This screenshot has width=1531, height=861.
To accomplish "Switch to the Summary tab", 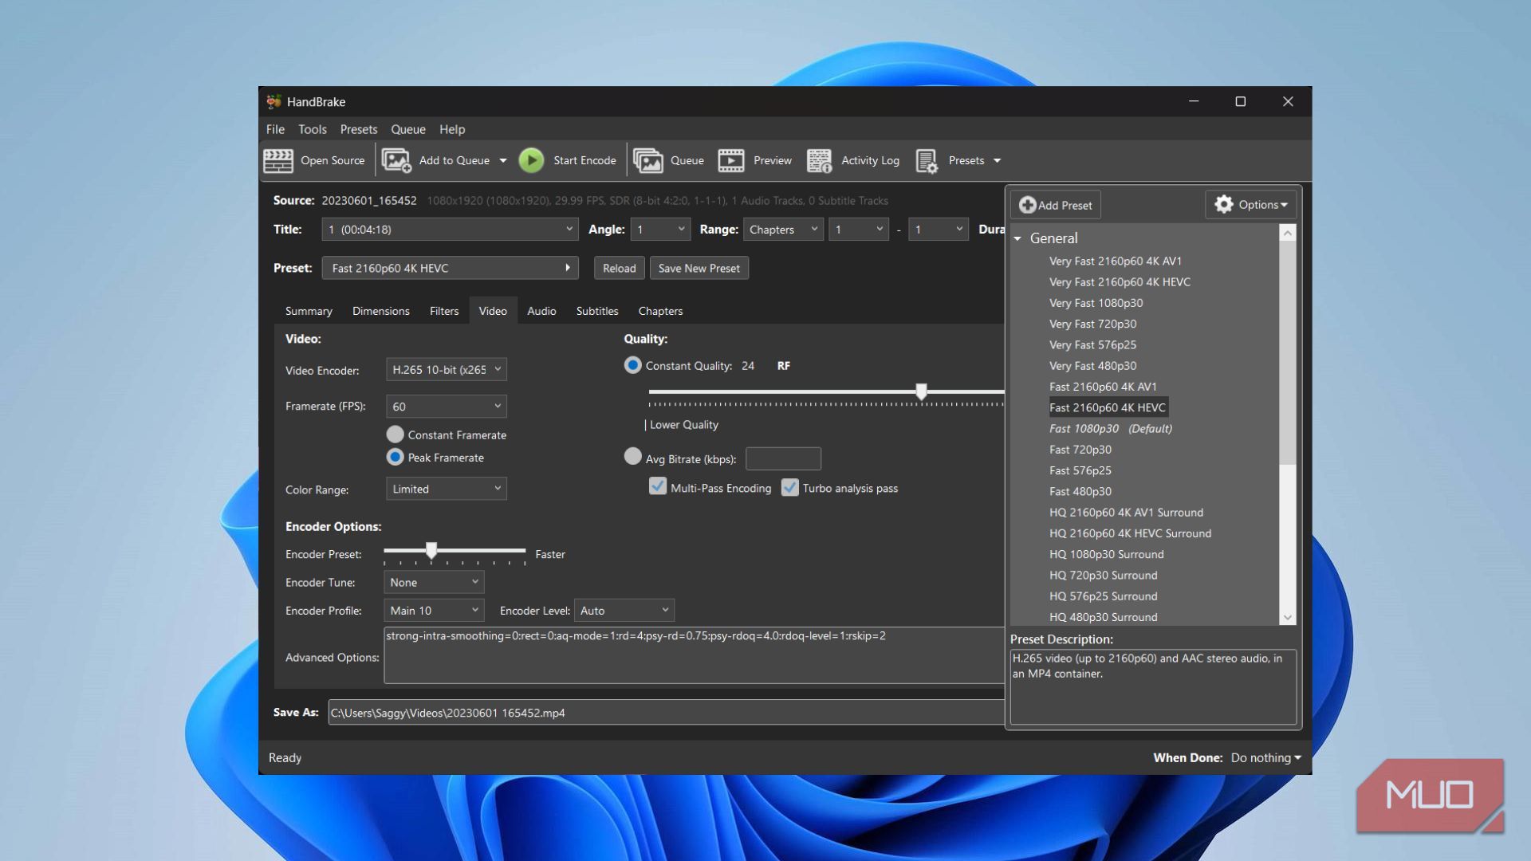I will (x=309, y=311).
